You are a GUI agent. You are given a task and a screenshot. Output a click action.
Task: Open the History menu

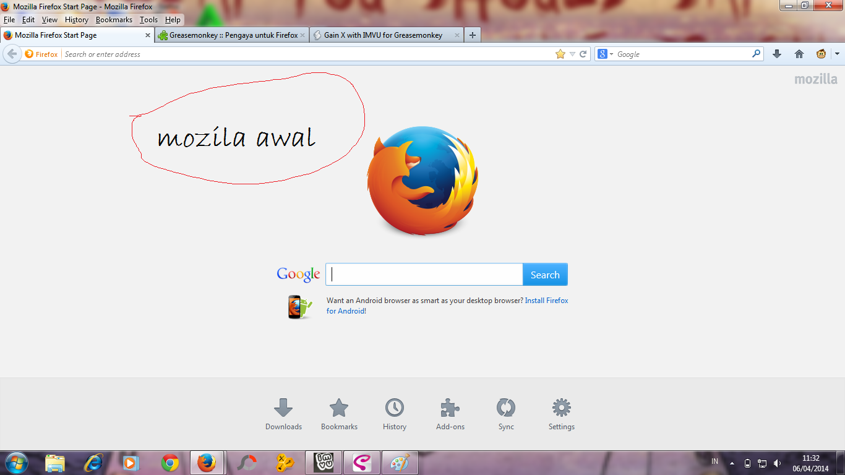(77, 20)
